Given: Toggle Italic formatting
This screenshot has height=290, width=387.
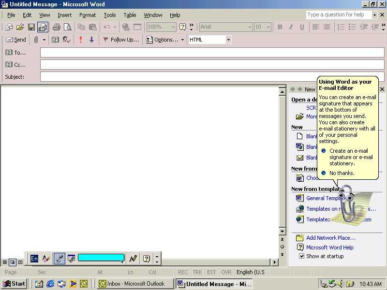Looking at the screenshot, I should point(291,27).
